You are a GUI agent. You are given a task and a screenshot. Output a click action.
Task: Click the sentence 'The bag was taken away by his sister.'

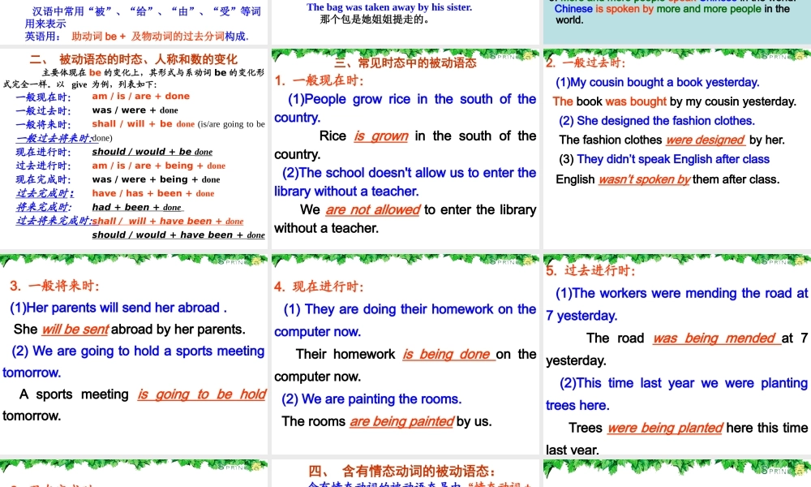tap(389, 7)
